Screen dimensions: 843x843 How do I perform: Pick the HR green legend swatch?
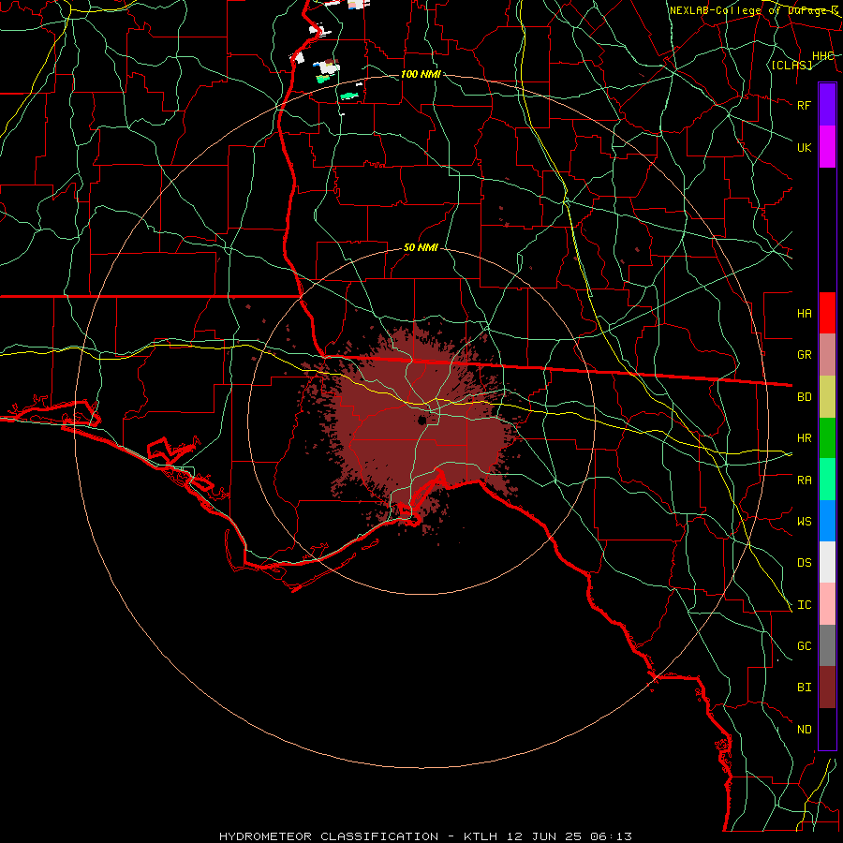pos(827,438)
